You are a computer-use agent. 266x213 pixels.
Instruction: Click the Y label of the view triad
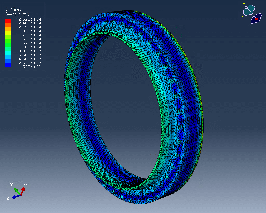coord(11,185)
